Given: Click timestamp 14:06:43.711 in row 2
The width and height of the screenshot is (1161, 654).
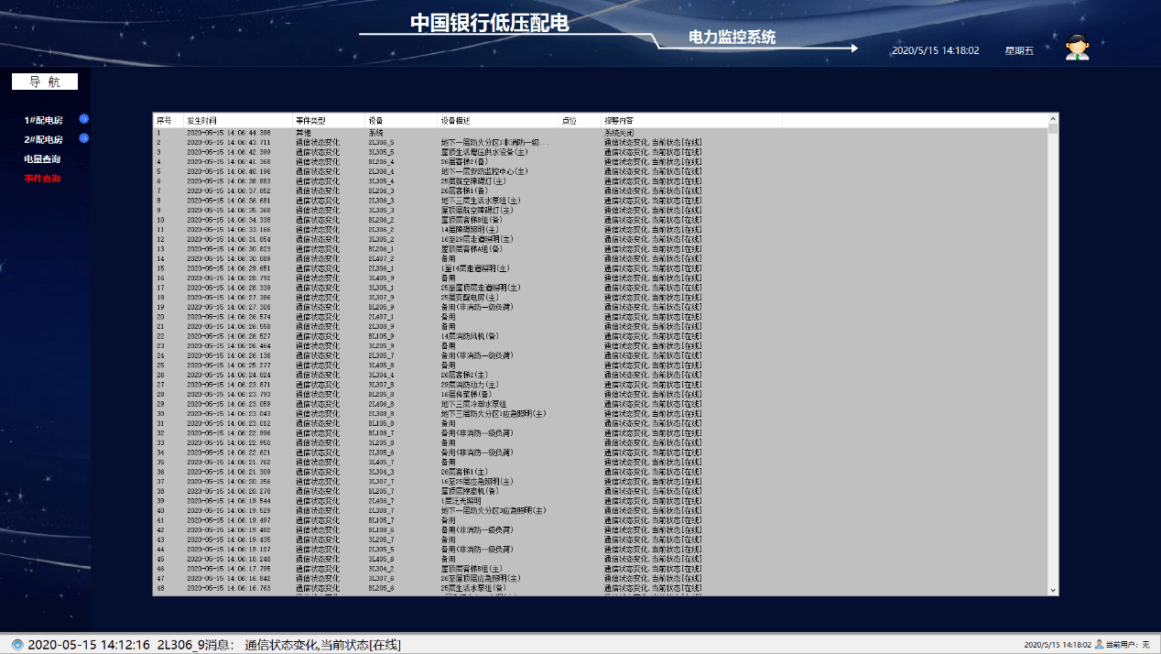Looking at the screenshot, I should point(229,143).
